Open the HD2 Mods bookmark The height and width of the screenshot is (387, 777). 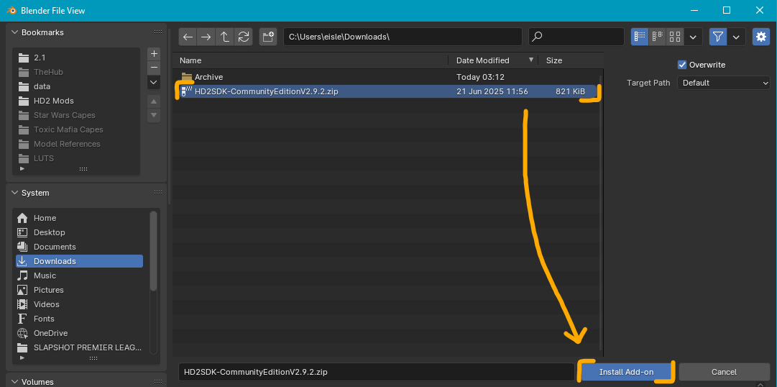78,101
